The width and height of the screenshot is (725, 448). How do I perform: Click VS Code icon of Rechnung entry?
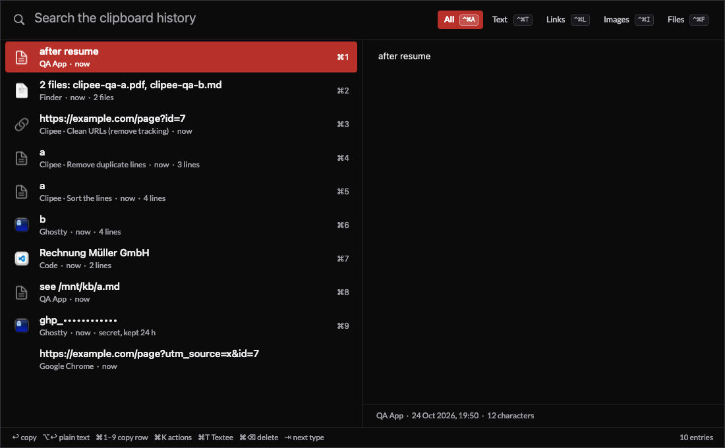(x=21, y=258)
